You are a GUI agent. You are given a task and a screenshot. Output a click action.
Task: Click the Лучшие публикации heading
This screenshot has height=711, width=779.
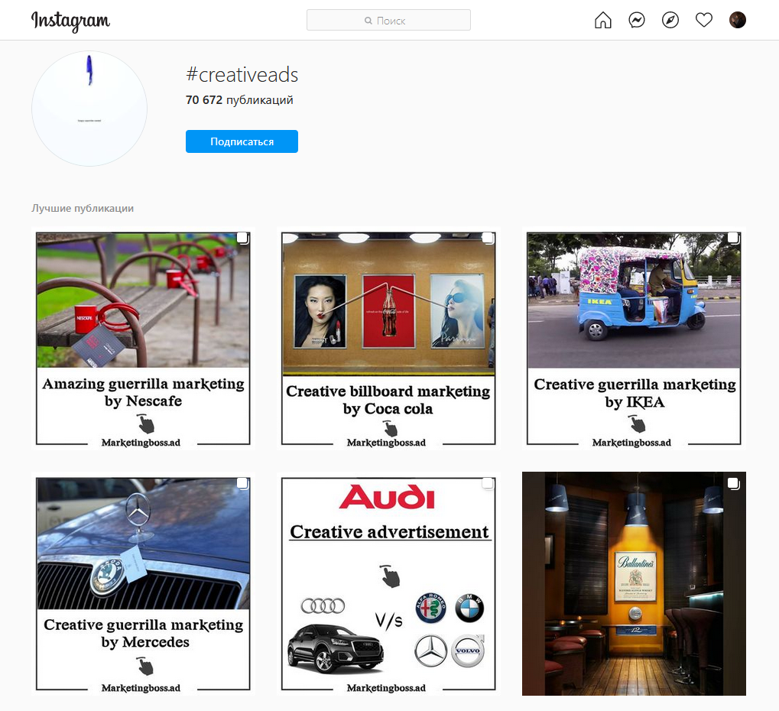tap(83, 208)
